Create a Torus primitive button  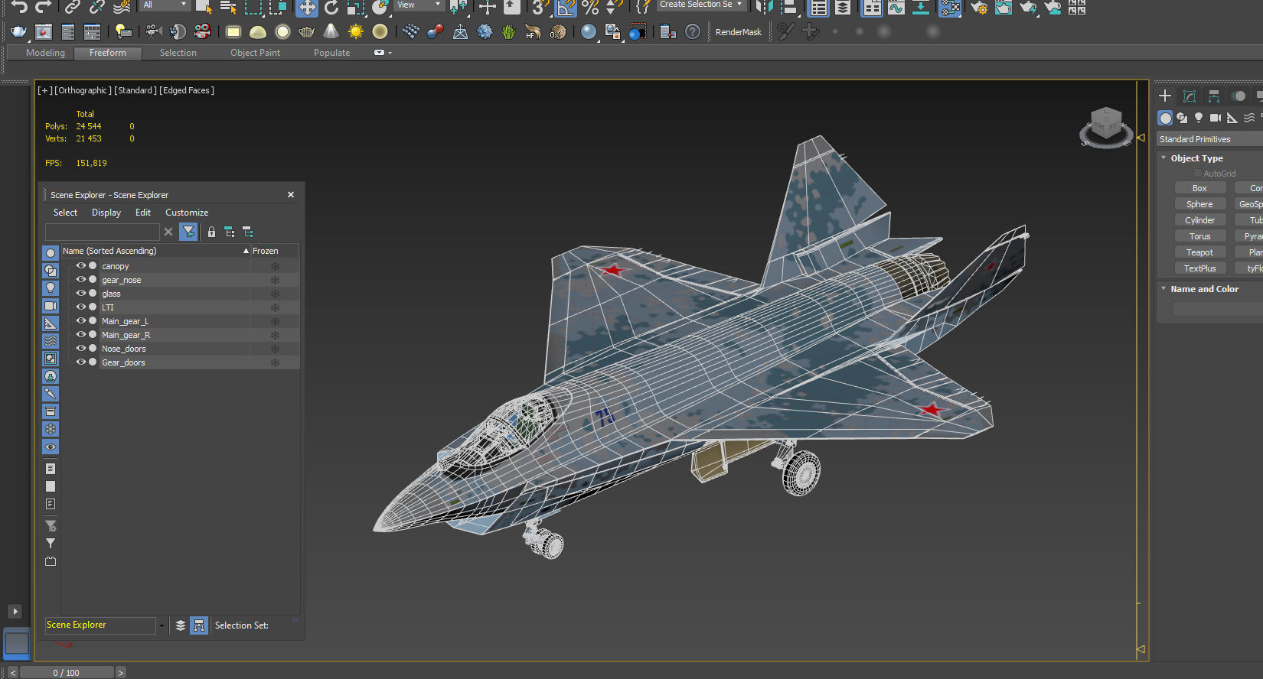click(1199, 236)
